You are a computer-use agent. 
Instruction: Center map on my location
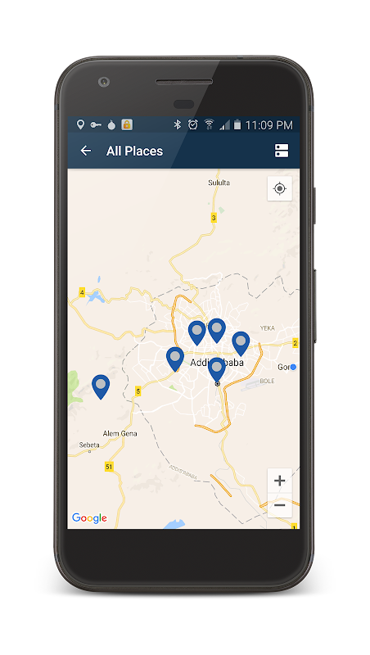tap(280, 189)
